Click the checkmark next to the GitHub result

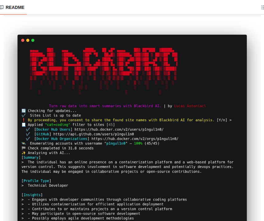coord(28,134)
